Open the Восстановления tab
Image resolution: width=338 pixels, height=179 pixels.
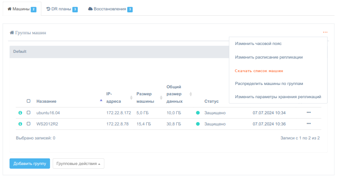tap(110, 9)
